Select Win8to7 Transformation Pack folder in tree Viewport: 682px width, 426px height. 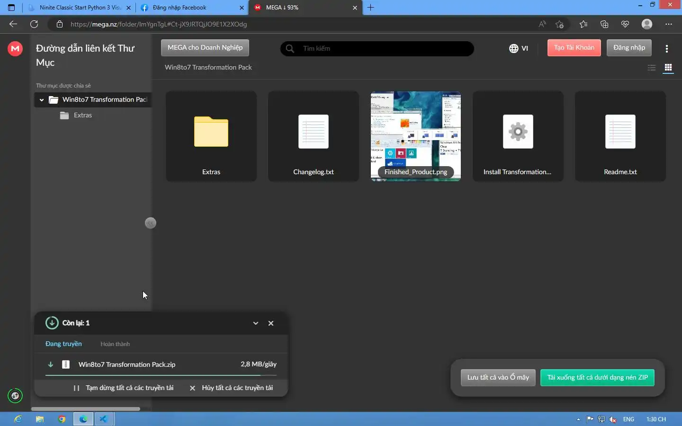[93, 100]
